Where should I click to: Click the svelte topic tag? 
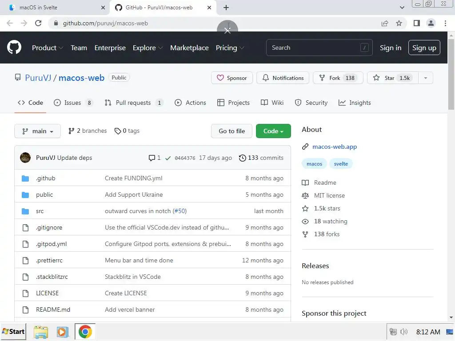coord(341,164)
